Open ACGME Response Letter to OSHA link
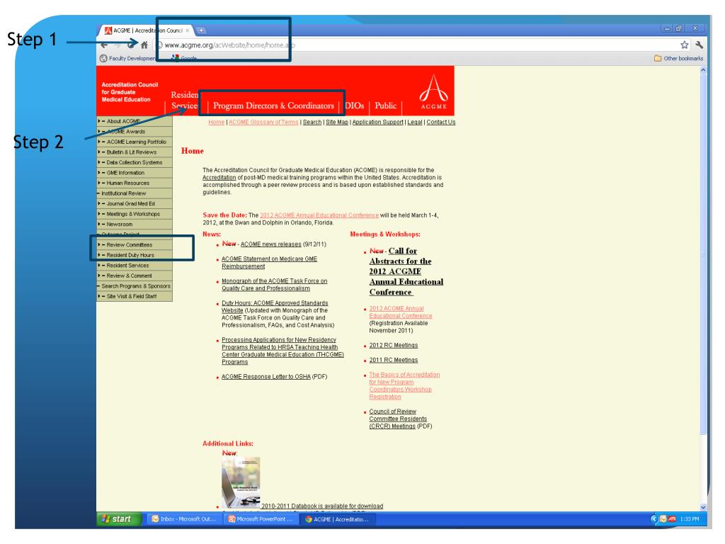 [x=266, y=377]
